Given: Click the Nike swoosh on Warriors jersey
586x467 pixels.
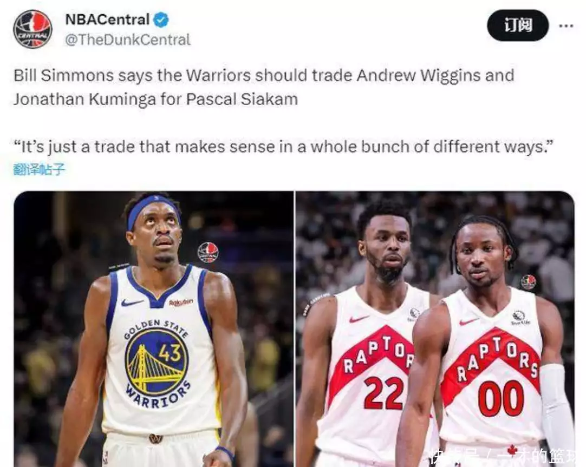Looking at the screenshot, I should (132, 302).
